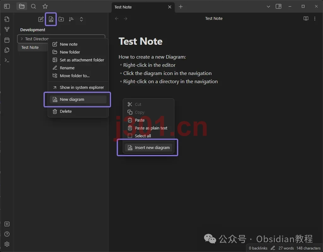Click the new note pencil icon
The image size is (323, 252).
tap(41, 19)
